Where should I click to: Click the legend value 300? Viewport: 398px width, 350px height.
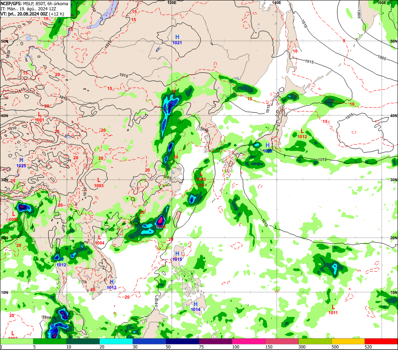coord(302,347)
